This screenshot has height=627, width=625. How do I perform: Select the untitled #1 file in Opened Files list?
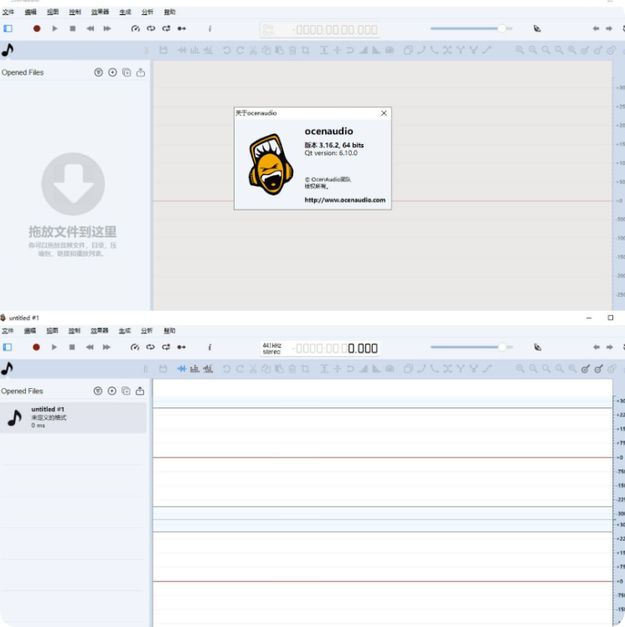coord(74,417)
